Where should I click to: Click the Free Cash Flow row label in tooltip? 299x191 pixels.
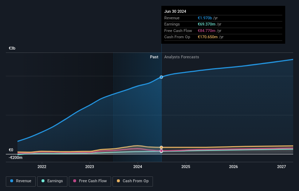pyautogui.click(x=178, y=31)
